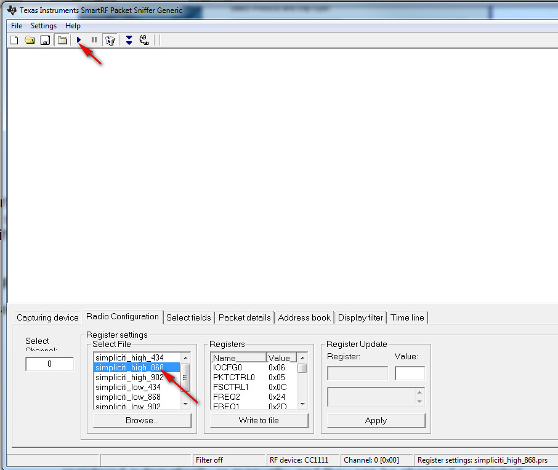The height and width of the screenshot is (470, 558).
Task: Open the Help menu
Action: (x=73, y=26)
